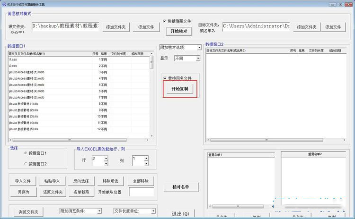Focus the 开始截取位置 input field
Screen dimensions: 355x219
(x=142, y=192)
